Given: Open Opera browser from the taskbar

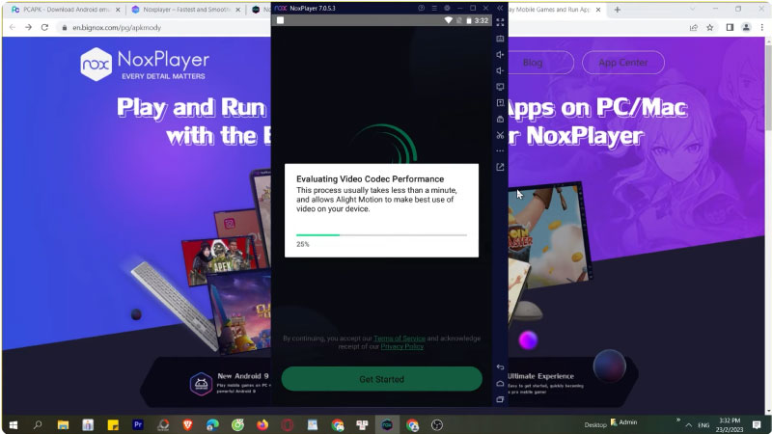Looking at the screenshot, I should pyautogui.click(x=288, y=424).
